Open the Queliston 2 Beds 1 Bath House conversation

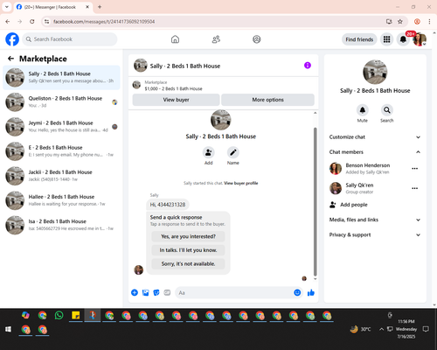61,102
